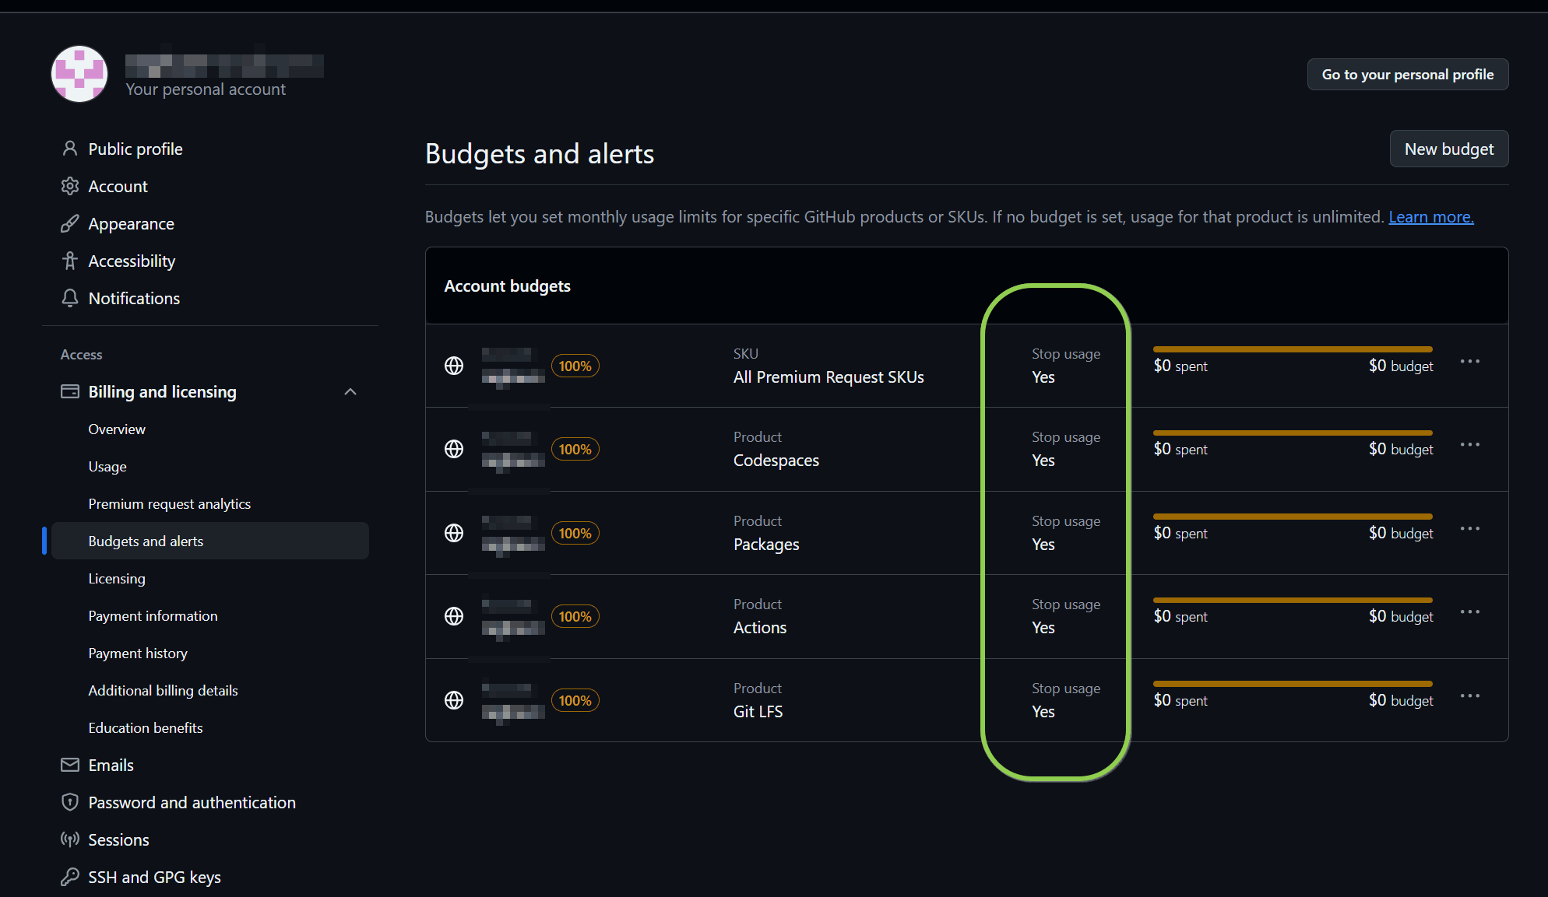The height and width of the screenshot is (897, 1548).
Task: Open the Licensing page
Action: pyautogui.click(x=117, y=579)
